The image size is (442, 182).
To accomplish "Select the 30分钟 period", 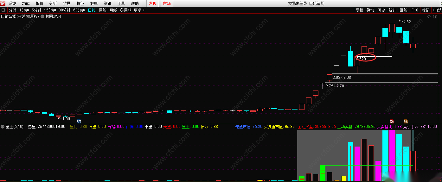I will click(65, 10).
